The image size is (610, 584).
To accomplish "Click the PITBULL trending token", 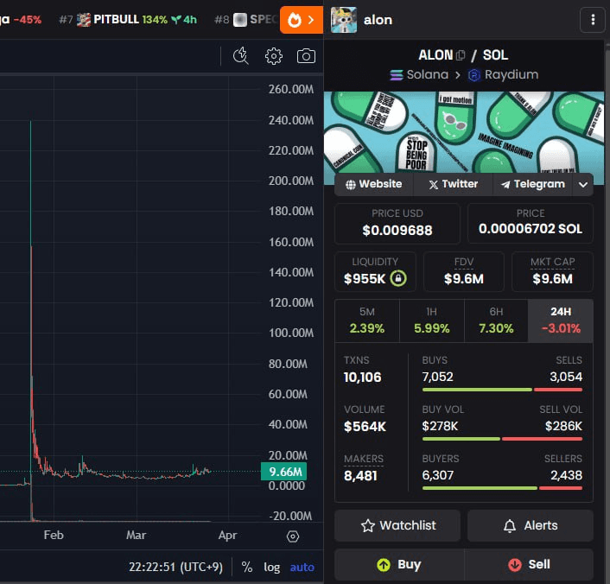I will click(x=128, y=20).
